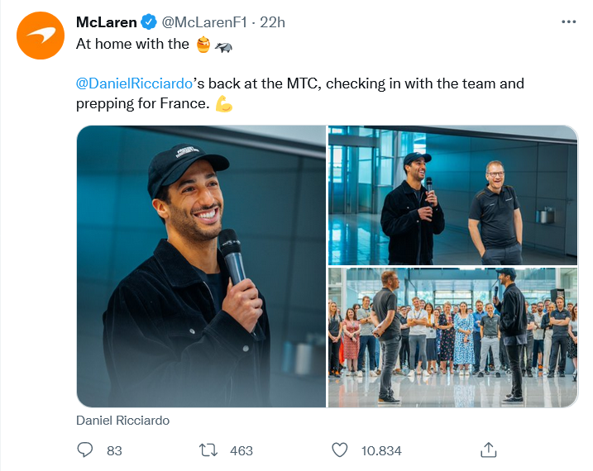Screen dimensions: 593x471
Task: Click the flexed bicep emoji
Action: click(223, 105)
